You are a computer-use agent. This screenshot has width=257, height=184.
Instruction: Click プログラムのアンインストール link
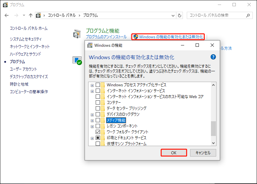point(106,37)
